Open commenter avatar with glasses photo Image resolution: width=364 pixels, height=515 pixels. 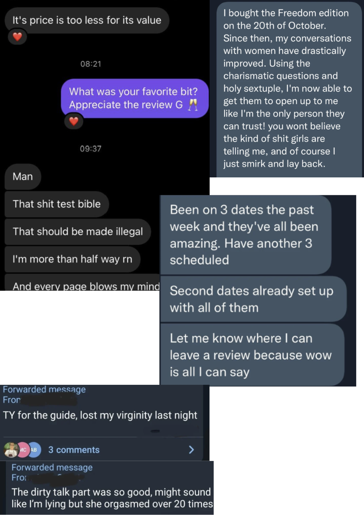coord(11,450)
